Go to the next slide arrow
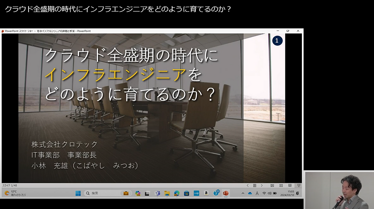Screen dimensions: 374x209 (262, 185)
